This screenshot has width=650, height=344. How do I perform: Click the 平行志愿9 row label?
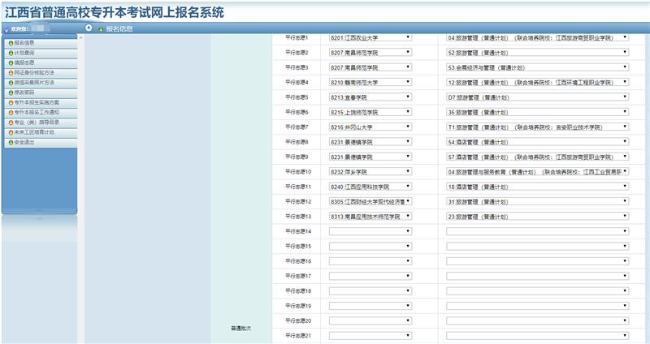point(297,157)
